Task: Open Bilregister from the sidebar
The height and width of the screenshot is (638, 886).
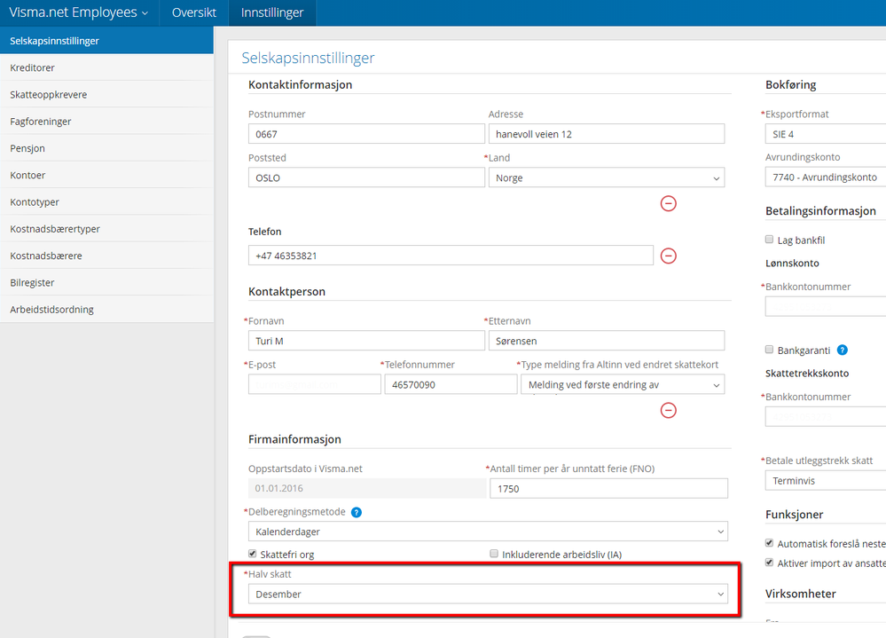Action: 33,282
